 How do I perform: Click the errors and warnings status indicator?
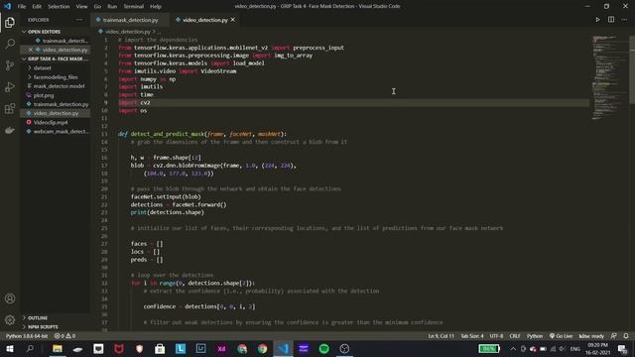tap(64, 336)
